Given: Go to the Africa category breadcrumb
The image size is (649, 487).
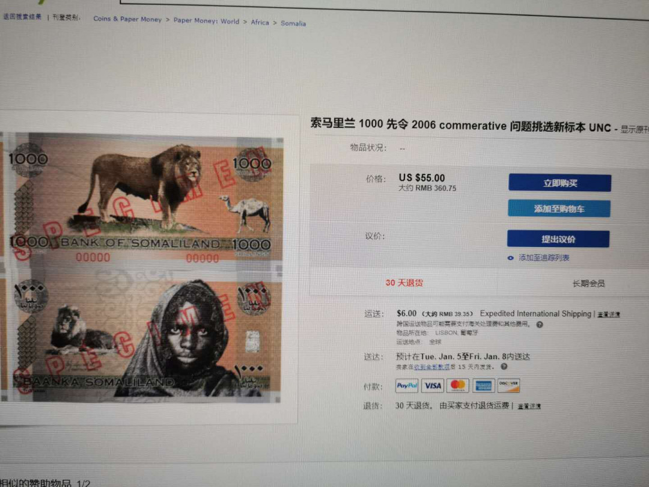Looking at the screenshot, I should click(260, 22).
